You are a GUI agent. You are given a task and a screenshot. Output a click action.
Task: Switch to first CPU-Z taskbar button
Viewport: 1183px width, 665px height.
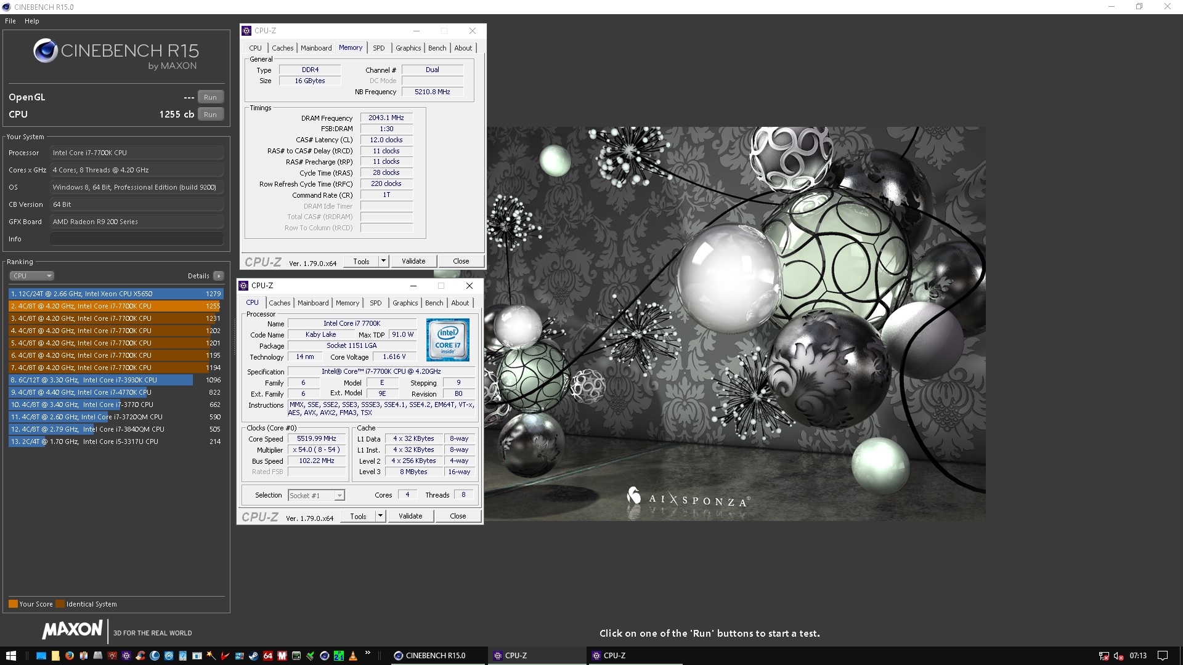[537, 656]
